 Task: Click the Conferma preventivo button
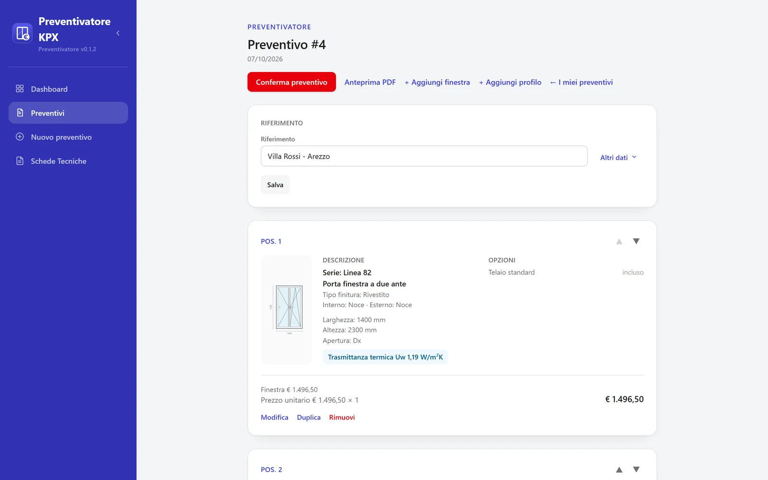(291, 82)
